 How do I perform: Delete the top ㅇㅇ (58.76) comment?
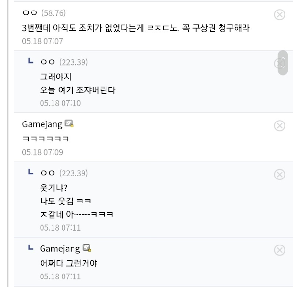pyautogui.click(x=280, y=15)
